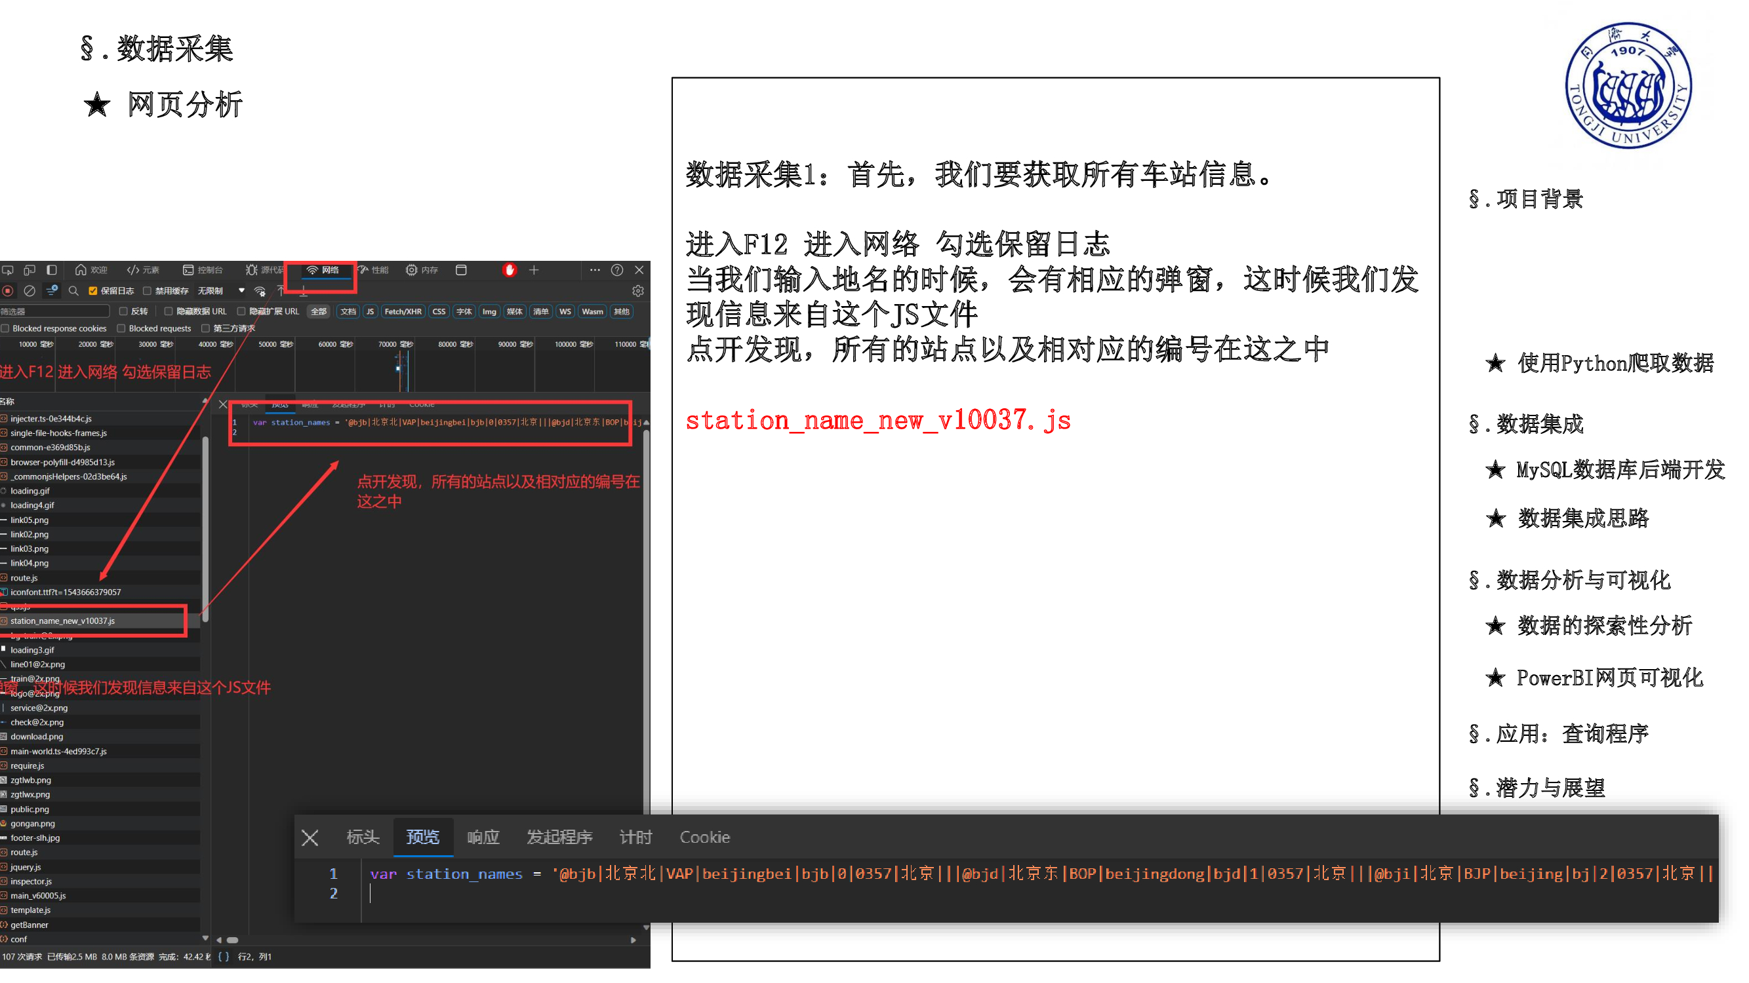Image resolution: width=1749 pixels, height=983 pixels.
Task: Clear the network log
Action: [30, 291]
